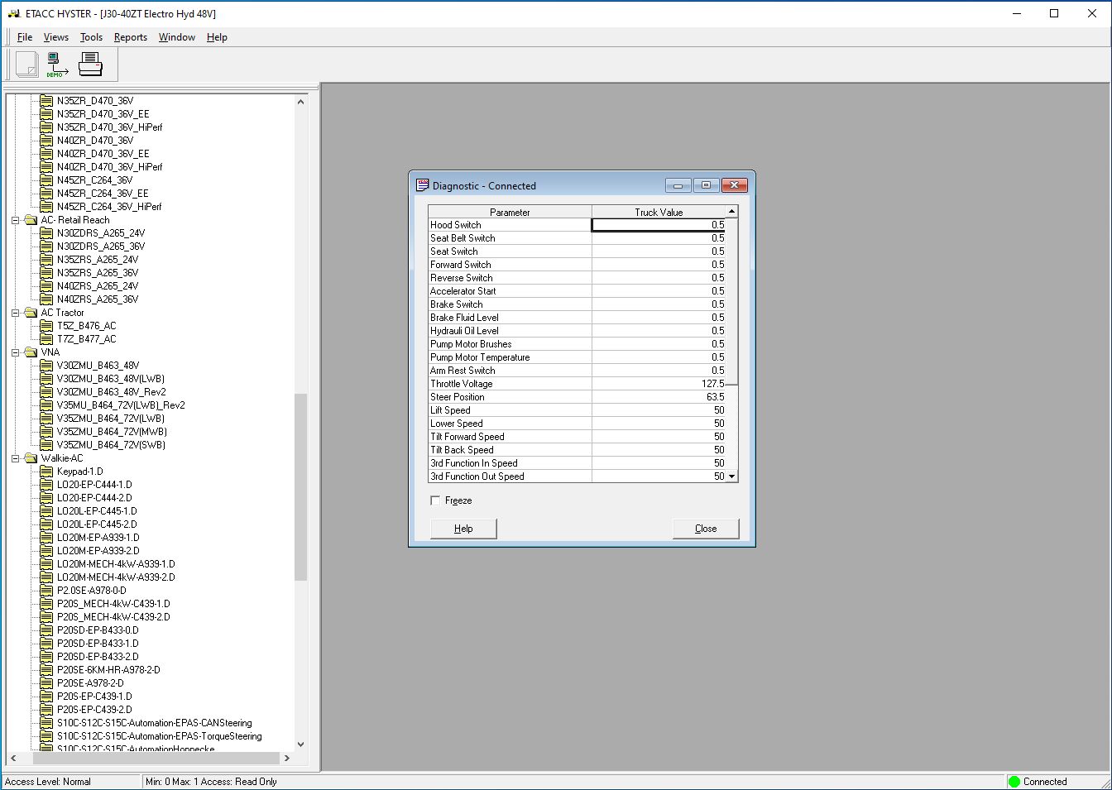Open the Reports menu

[131, 37]
